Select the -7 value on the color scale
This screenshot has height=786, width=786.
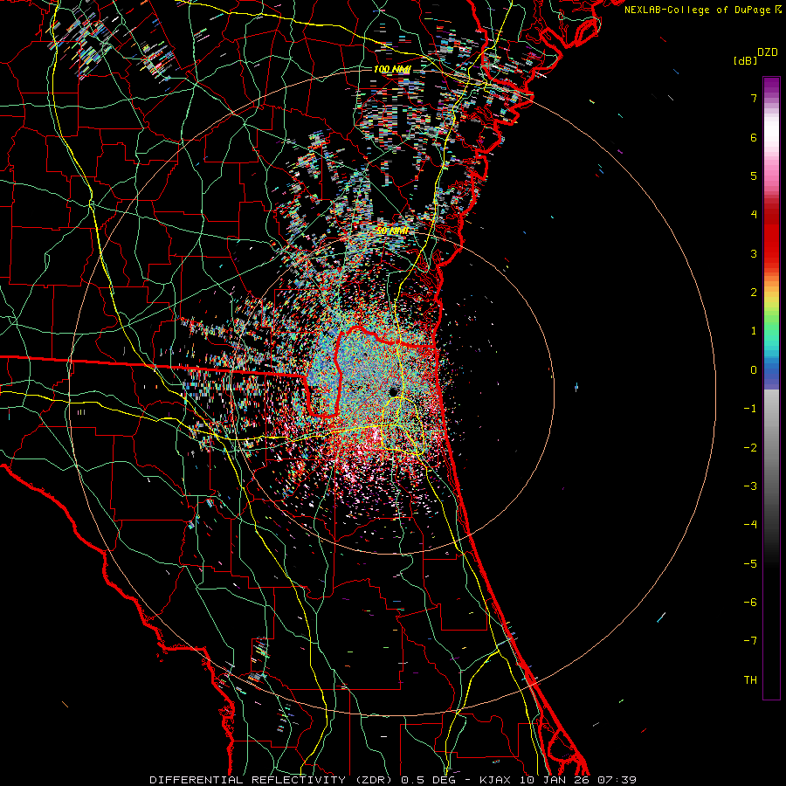click(750, 641)
